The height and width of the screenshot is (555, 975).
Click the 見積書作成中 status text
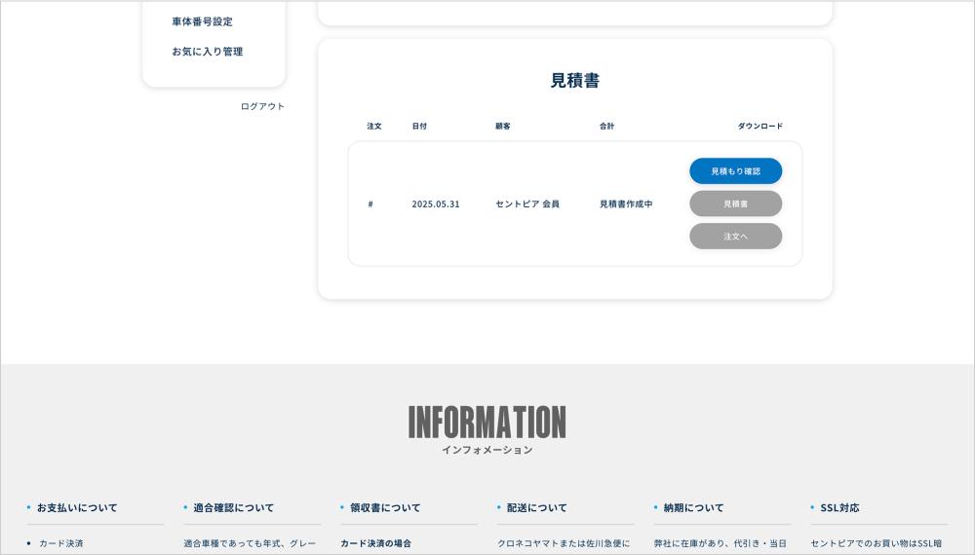click(626, 204)
